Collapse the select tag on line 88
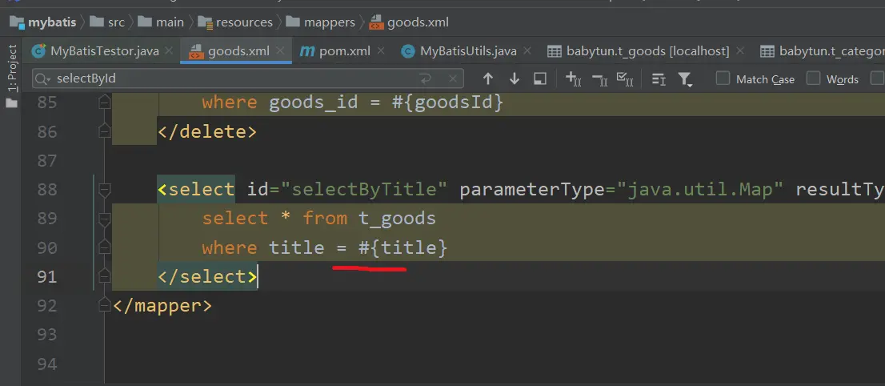 [x=103, y=190]
